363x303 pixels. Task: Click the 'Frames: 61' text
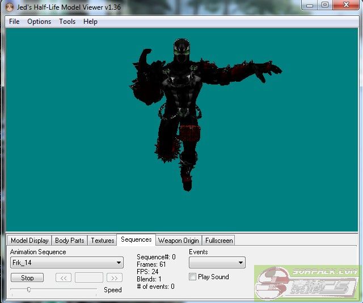point(151,264)
